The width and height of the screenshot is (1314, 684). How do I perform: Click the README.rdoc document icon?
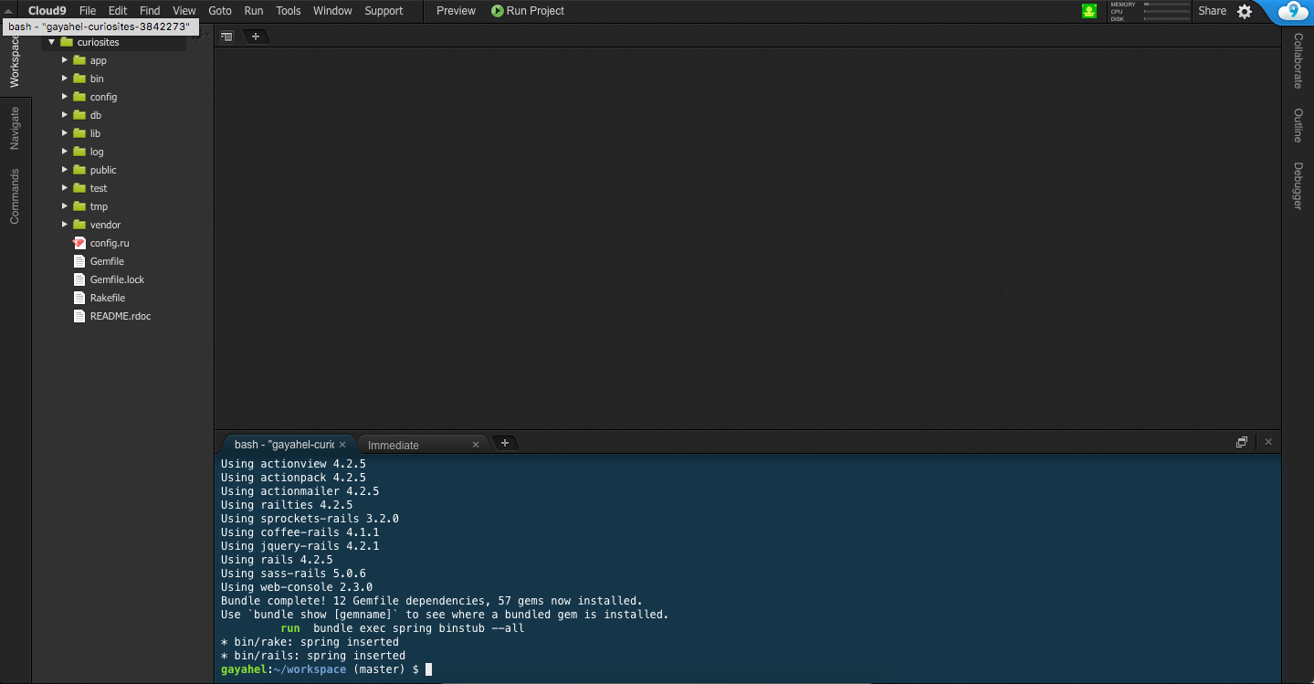click(79, 316)
